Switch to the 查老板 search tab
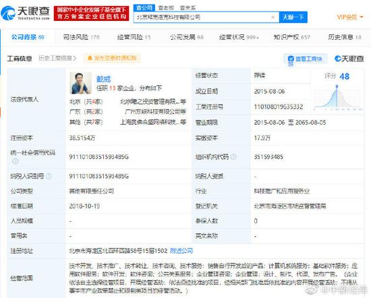371x298 pixels. click(x=166, y=8)
